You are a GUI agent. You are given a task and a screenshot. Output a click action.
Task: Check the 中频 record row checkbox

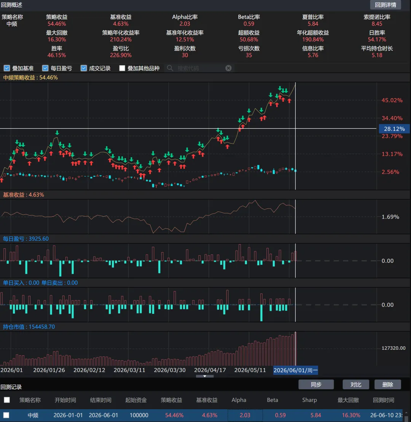click(6, 415)
